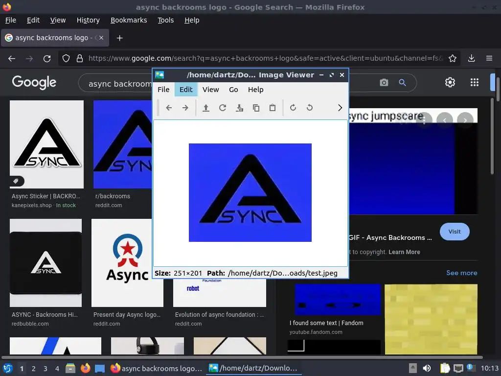
Task: Open the Present day Async logo thumbnail
Action: (127, 263)
